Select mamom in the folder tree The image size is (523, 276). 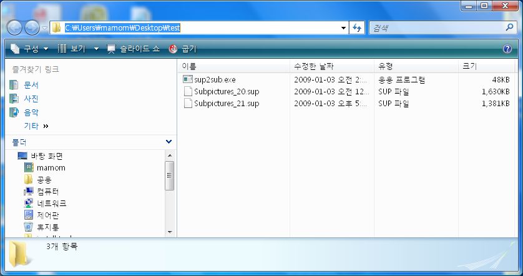tap(51, 168)
